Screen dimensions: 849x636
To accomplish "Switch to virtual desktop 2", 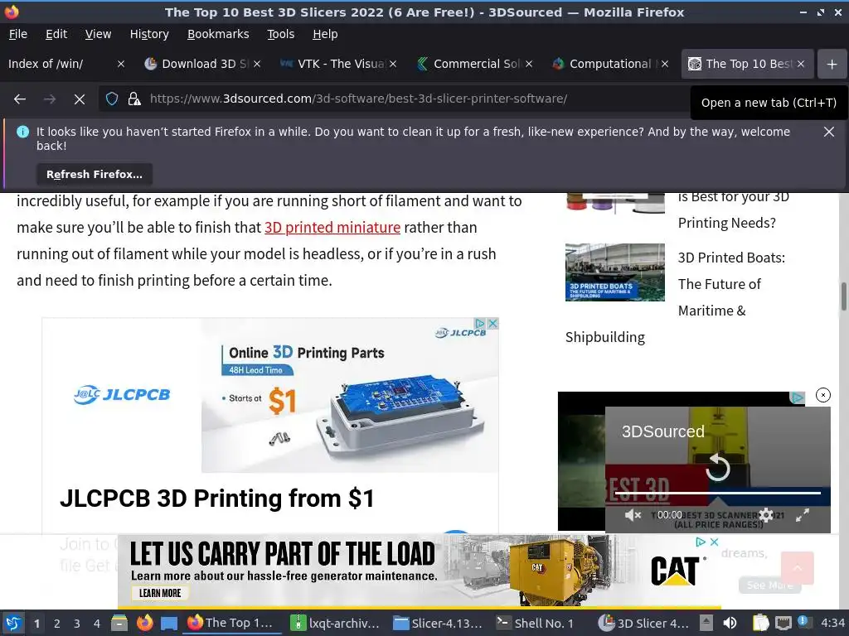I will [57, 624].
